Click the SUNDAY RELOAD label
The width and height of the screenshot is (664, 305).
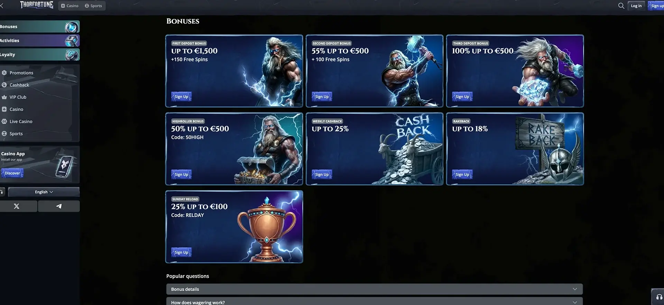click(185, 199)
